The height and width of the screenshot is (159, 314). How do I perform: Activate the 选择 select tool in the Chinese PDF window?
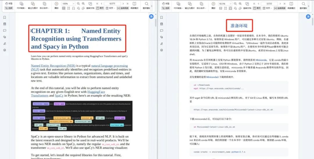click(x=166, y=8)
